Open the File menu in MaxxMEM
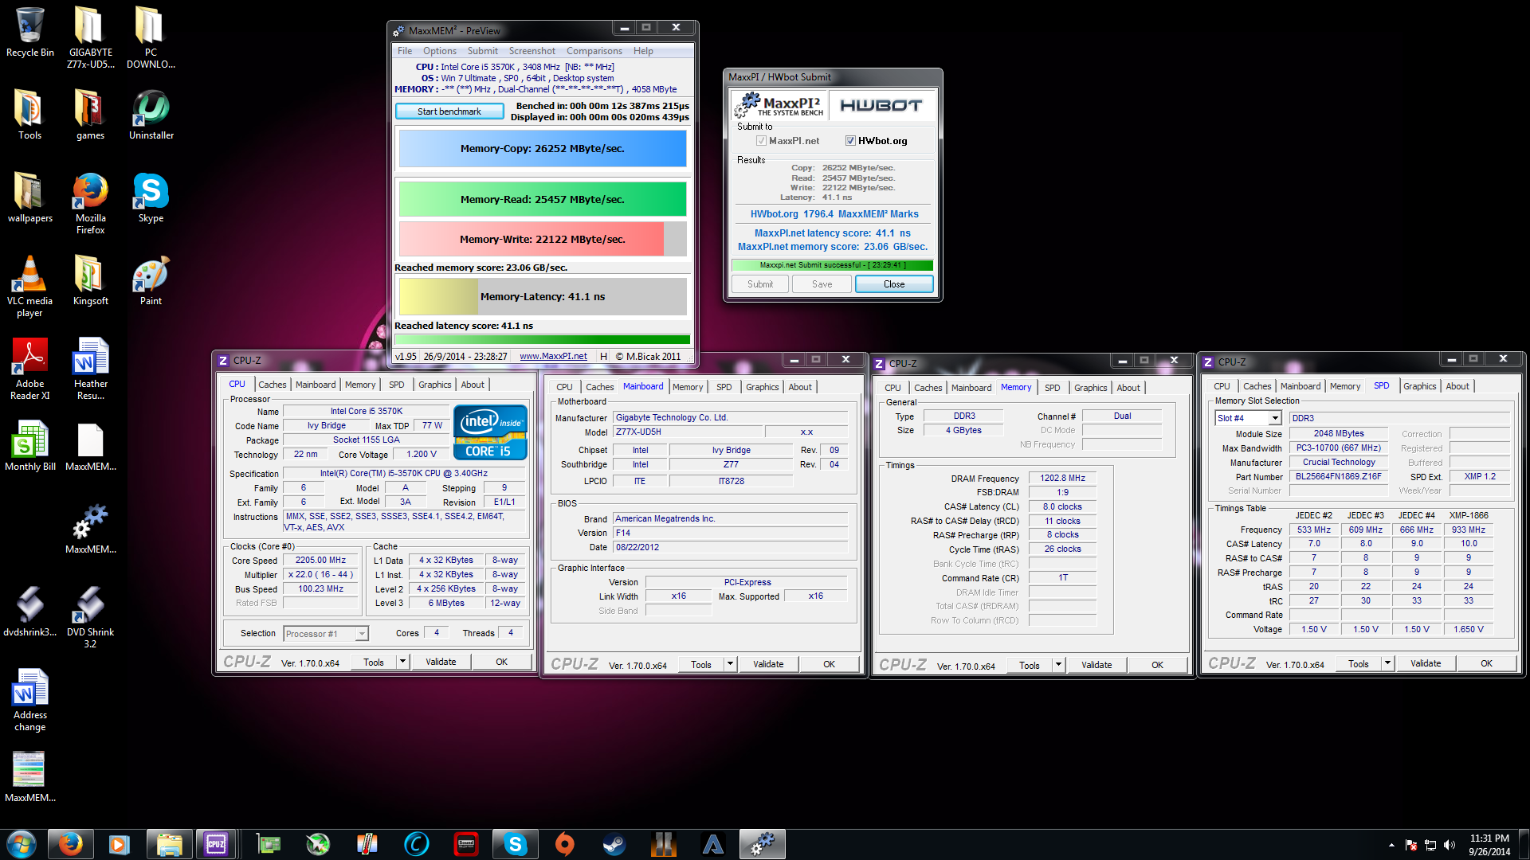The width and height of the screenshot is (1530, 860). [405, 51]
